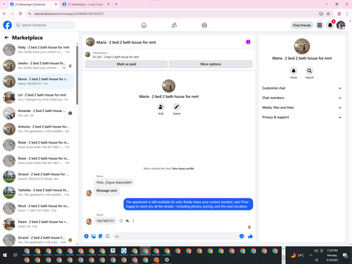
Task: Expand Chat members section
Action: [x=301, y=98]
